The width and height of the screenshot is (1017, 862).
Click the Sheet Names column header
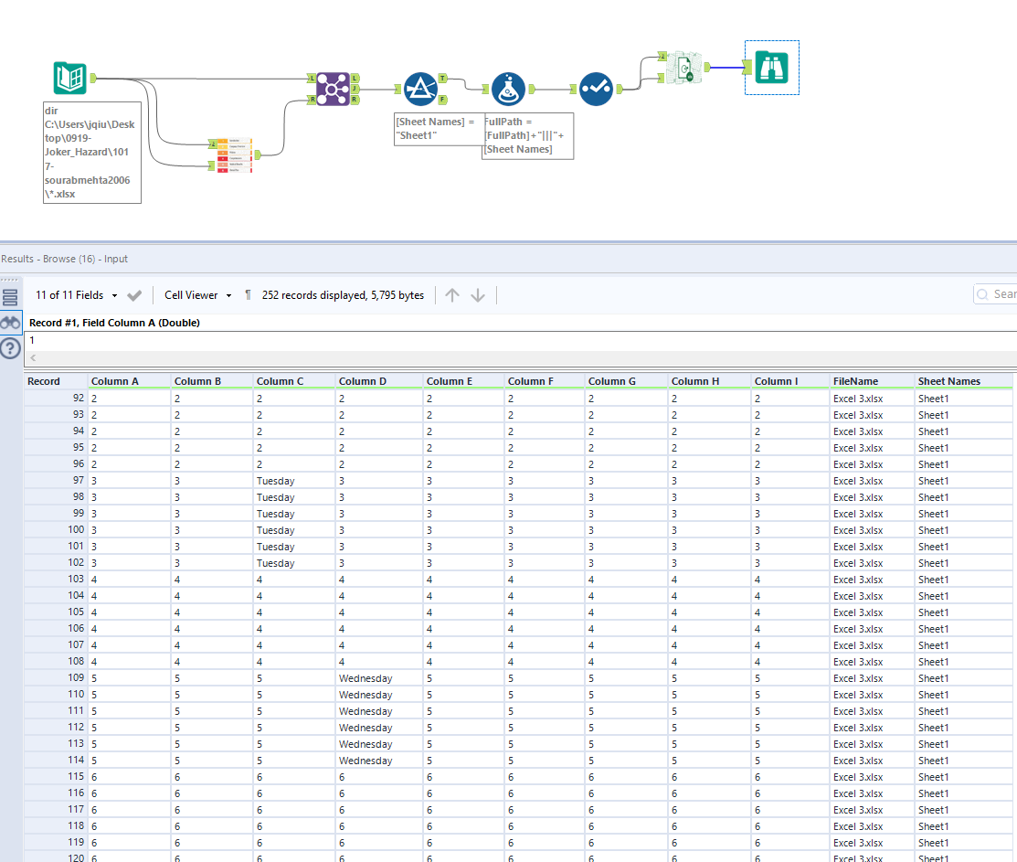point(949,381)
